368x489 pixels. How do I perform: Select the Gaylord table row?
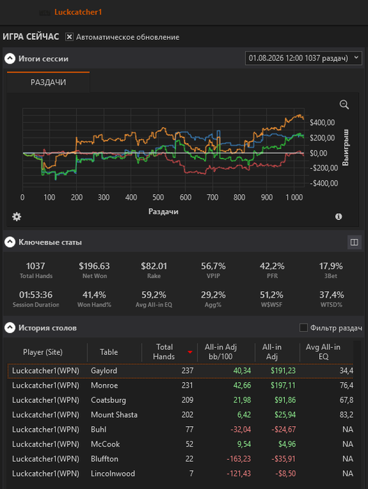180,371
